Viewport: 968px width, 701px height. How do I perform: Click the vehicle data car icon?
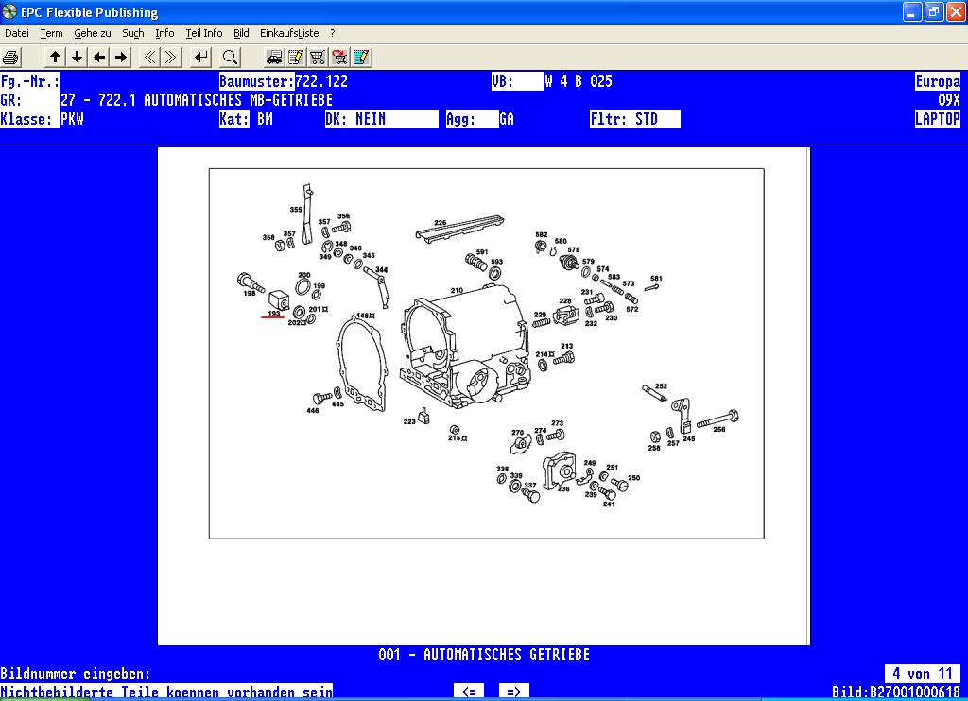click(x=274, y=57)
